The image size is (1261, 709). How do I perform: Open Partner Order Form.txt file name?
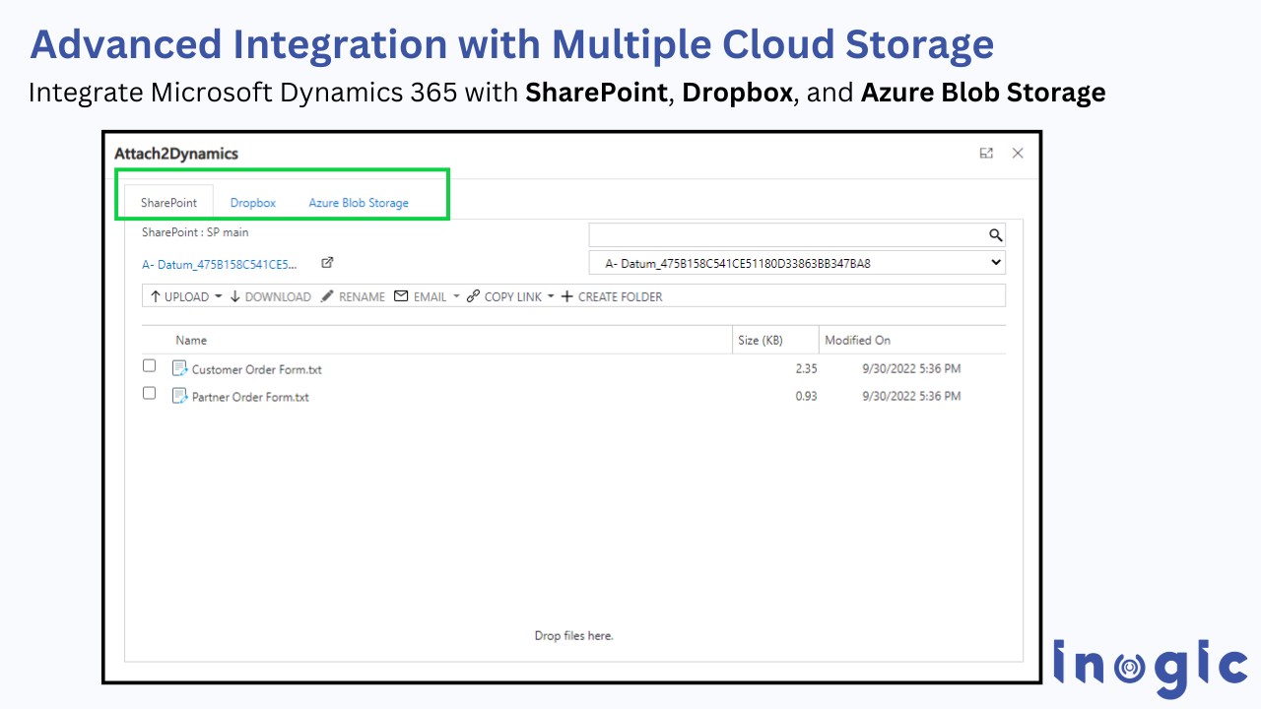(250, 398)
